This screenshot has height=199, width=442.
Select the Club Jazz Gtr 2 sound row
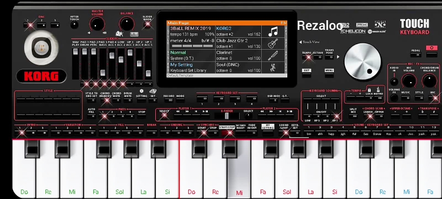pyautogui.click(x=239, y=44)
